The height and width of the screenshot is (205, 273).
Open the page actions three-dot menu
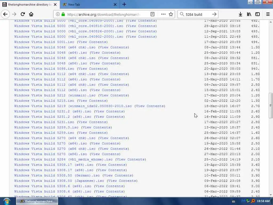click(x=163, y=14)
